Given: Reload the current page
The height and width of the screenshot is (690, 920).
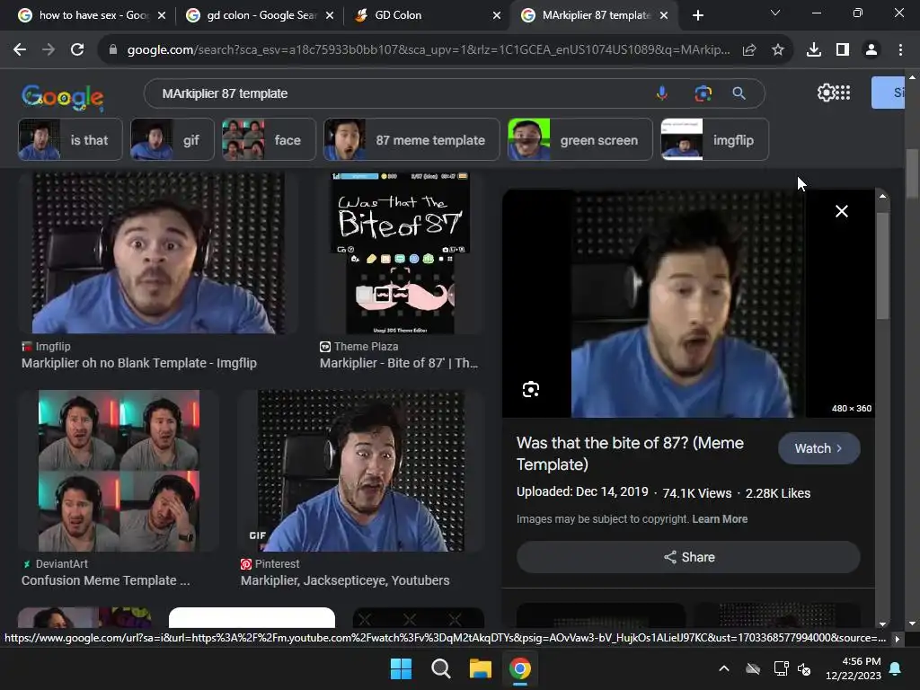Looking at the screenshot, I should 77,50.
